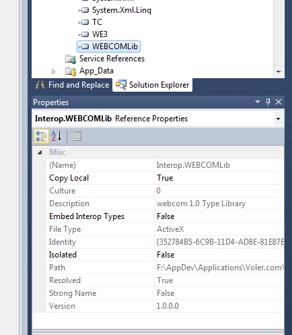Open the Property Pages icon

coord(76,136)
